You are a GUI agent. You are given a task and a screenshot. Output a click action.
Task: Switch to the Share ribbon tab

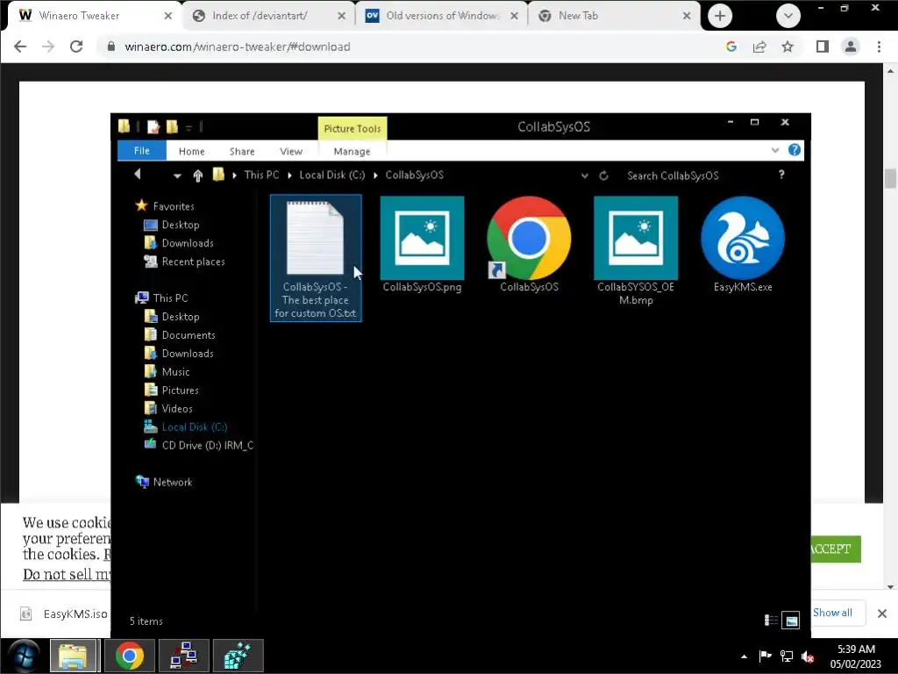pyautogui.click(x=242, y=151)
